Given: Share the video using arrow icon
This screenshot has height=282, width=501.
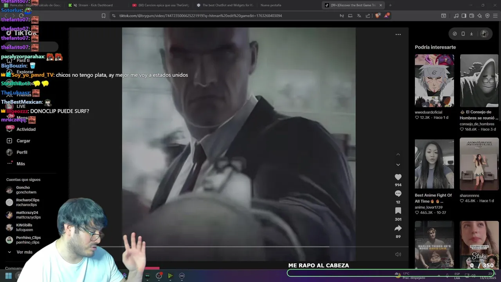Looking at the screenshot, I should coord(398,228).
